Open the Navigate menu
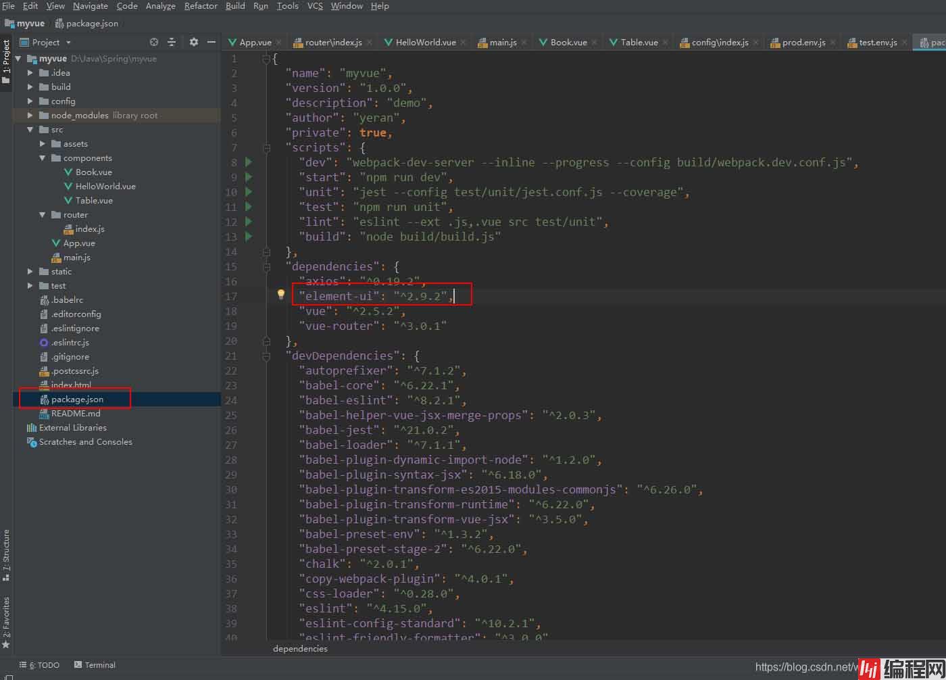Viewport: 946px width, 680px height. [91, 5]
